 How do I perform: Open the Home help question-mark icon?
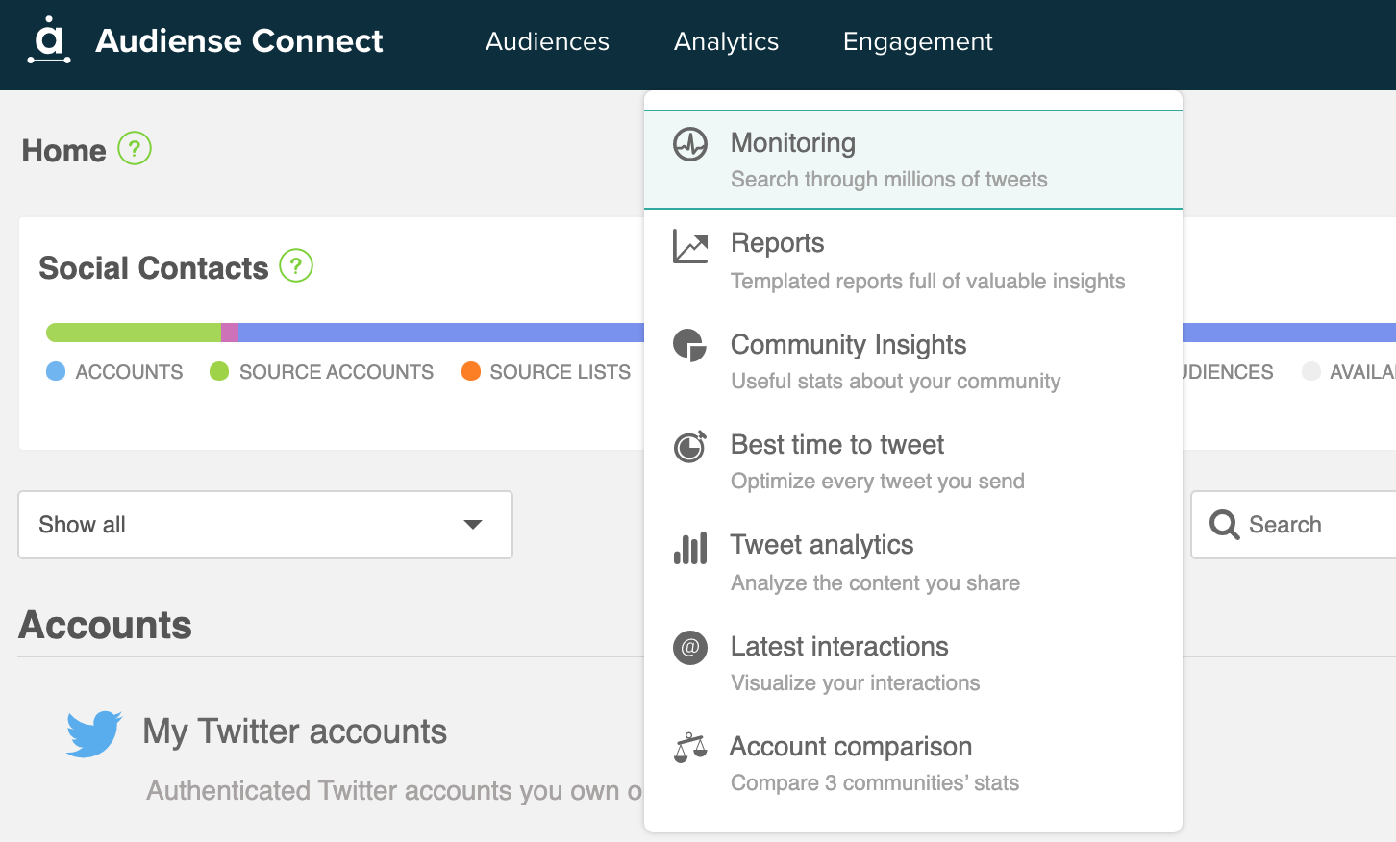coord(135,149)
